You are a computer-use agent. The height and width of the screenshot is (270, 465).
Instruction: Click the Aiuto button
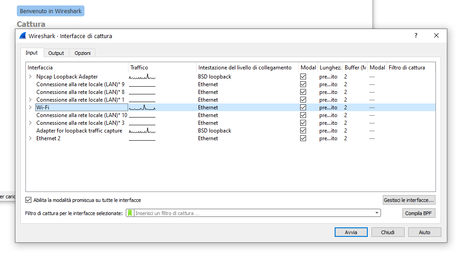pos(425,232)
